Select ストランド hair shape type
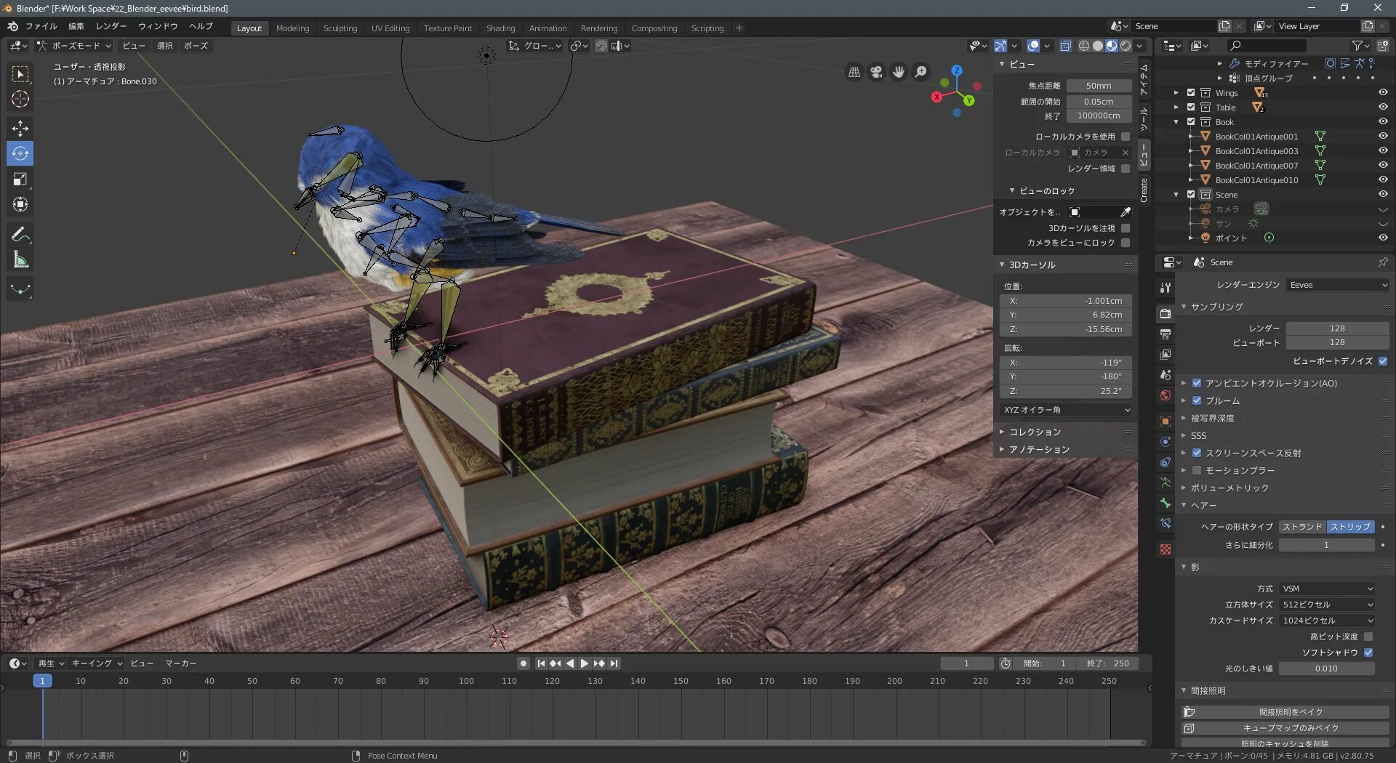1396x763 pixels. coord(1302,527)
